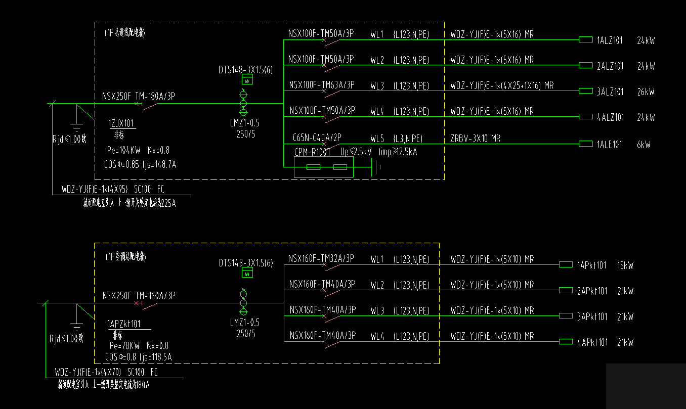Select the load box symbol beside 1ALE101
Screen dimensions: 686x409
[x=585, y=144]
